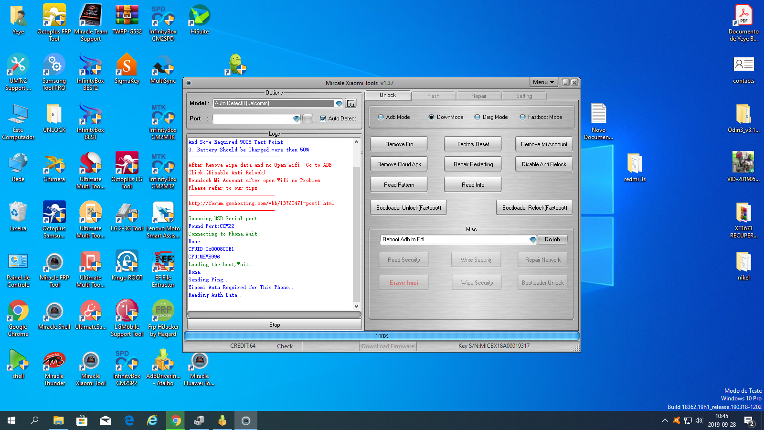Screen dimensions: 764x430
Task: Expand the Reboot Adb to Edl dropdown
Action: coord(532,239)
